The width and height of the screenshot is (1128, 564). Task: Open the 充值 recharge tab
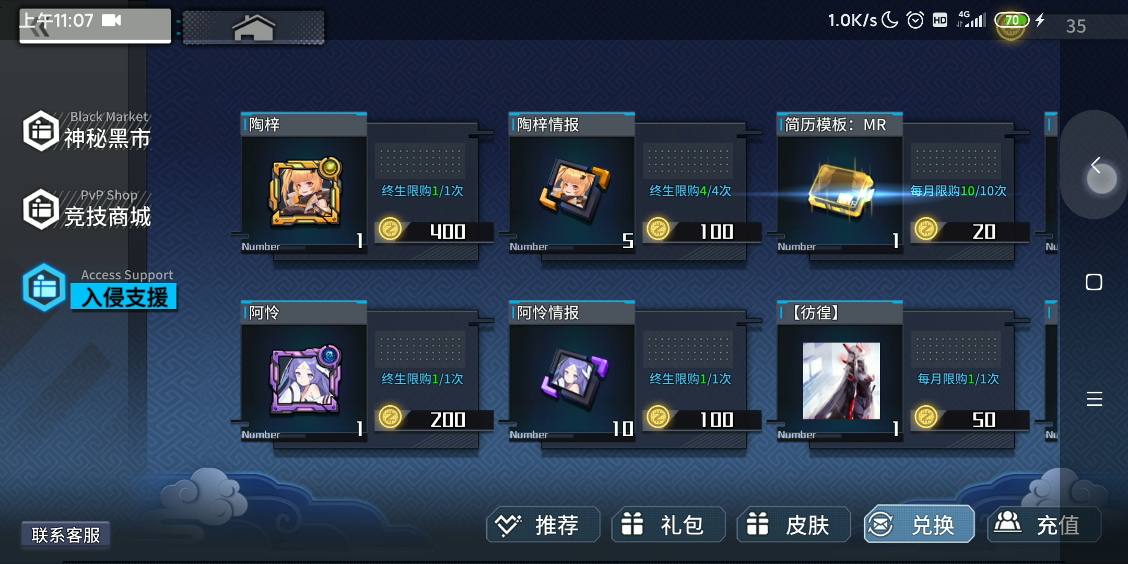click(1044, 524)
